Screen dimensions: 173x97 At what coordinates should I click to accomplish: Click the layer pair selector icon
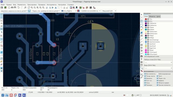click(x=78, y=11)
